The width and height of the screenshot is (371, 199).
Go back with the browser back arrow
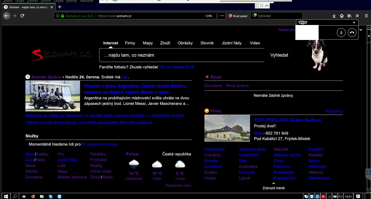[x=7, y=16]
